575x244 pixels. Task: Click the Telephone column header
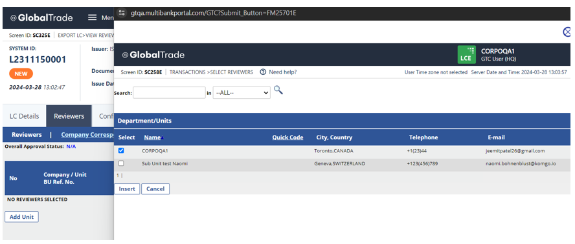(423, 137)
